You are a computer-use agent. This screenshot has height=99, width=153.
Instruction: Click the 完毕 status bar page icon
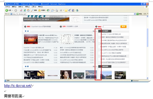(x=5, y=81)
